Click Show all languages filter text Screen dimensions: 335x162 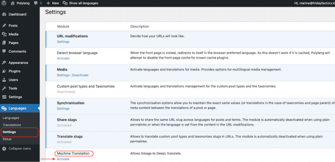[84, 3]
